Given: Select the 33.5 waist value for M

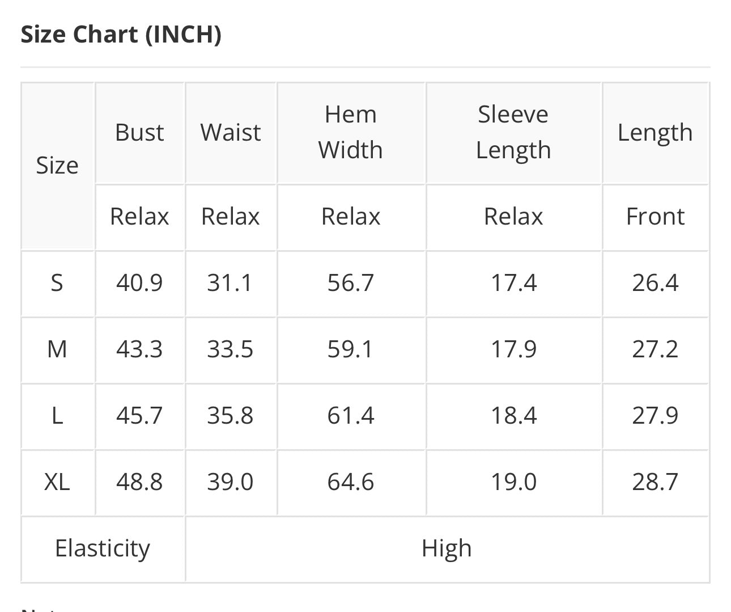Looking at the screenshot, I should [230, 349].
